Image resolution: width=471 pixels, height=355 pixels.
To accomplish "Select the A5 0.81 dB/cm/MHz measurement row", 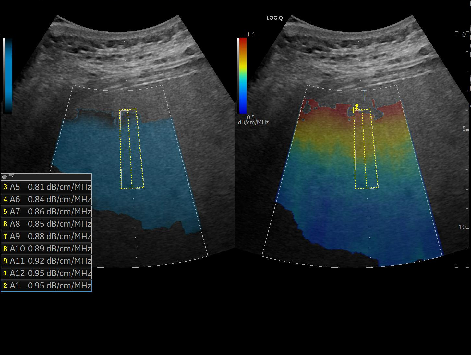I will [46, 187].
